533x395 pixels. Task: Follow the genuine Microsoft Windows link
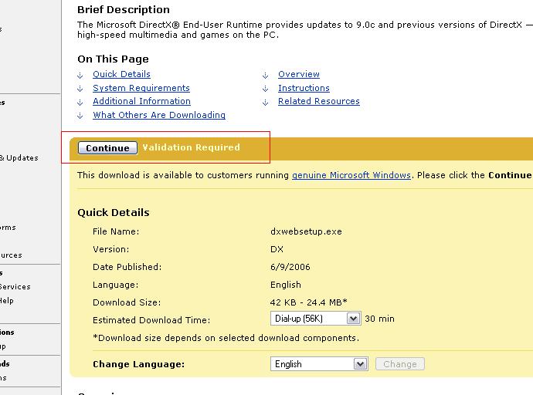coord(351,175)
